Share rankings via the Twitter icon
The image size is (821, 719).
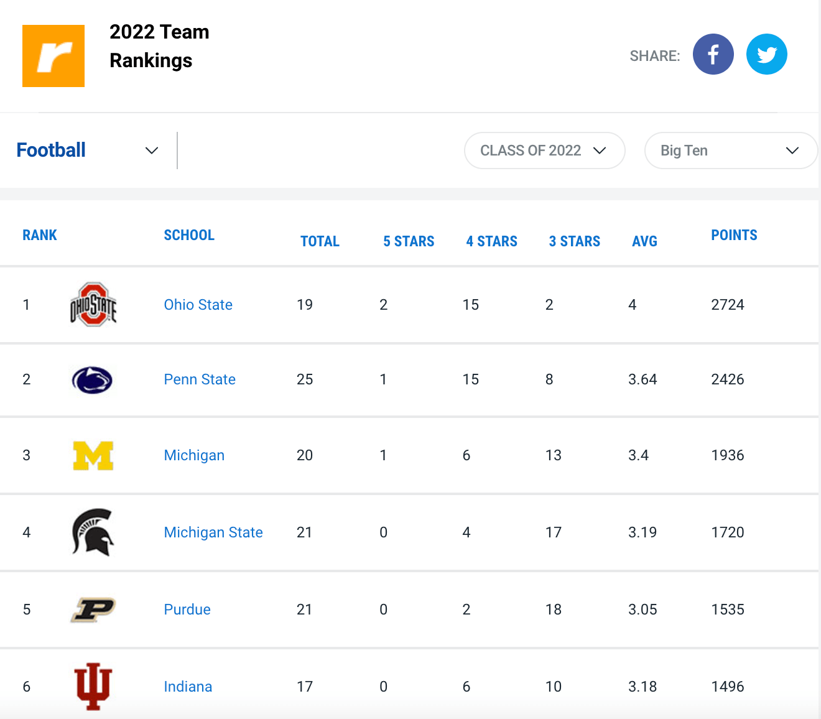766,54
